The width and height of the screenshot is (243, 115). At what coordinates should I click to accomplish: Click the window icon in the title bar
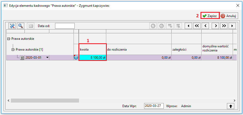(5, 5)
